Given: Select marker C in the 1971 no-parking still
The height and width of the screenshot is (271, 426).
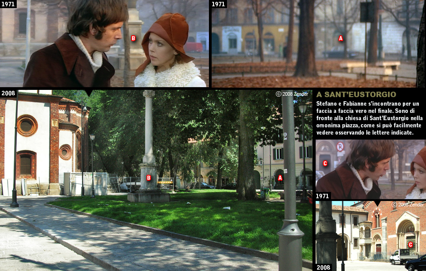Looking at the screenshot, I should click(x=325, y=164).
